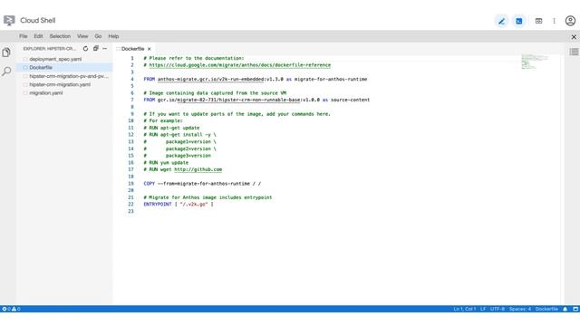Screen dimensions: 580x326
Task: Open the Go menu
Action: coord(98,36)
